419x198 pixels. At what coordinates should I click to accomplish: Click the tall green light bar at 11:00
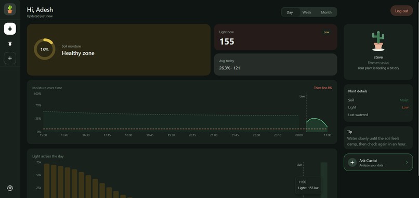click(324, 180)
